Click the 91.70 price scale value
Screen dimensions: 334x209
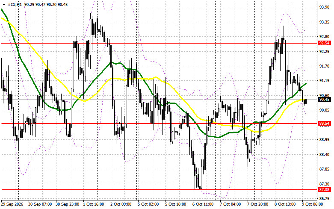click(324, 66)
